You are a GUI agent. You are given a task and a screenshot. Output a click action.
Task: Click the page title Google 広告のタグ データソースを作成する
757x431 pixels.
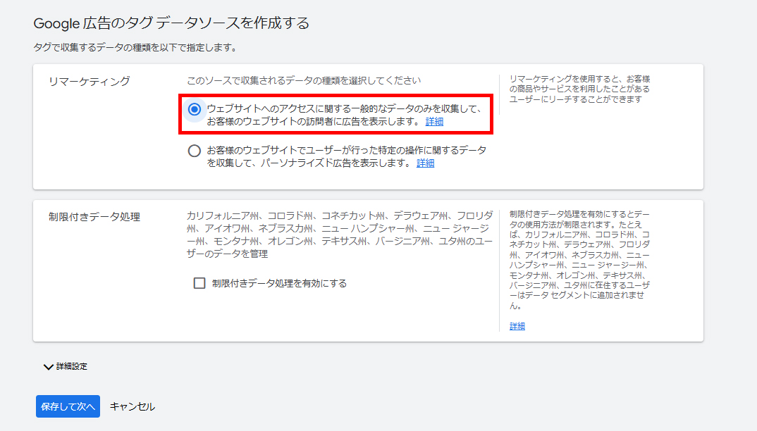click(x=171, y=23)
